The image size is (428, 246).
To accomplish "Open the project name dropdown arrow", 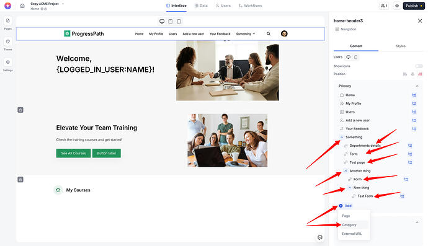I will coord(63,4).
